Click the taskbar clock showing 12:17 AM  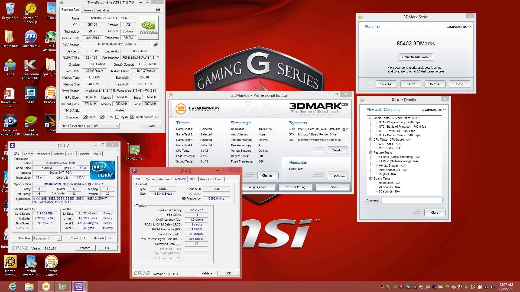pyautogui.click(x=506, y=287)
